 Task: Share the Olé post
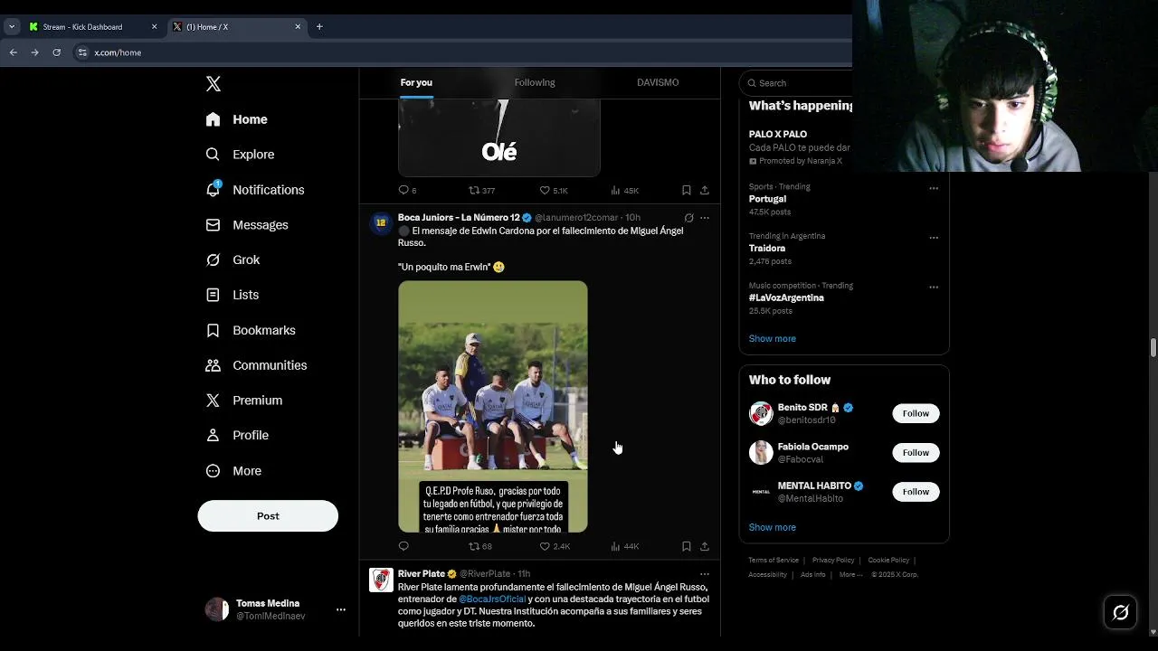[x=705, y=191]
